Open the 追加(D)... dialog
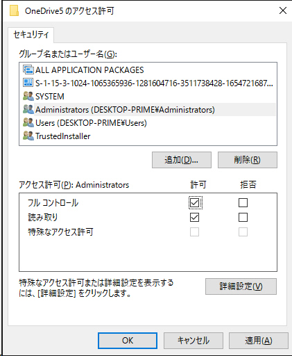Viewport: 292px width, 356px height. pos(182,160)
